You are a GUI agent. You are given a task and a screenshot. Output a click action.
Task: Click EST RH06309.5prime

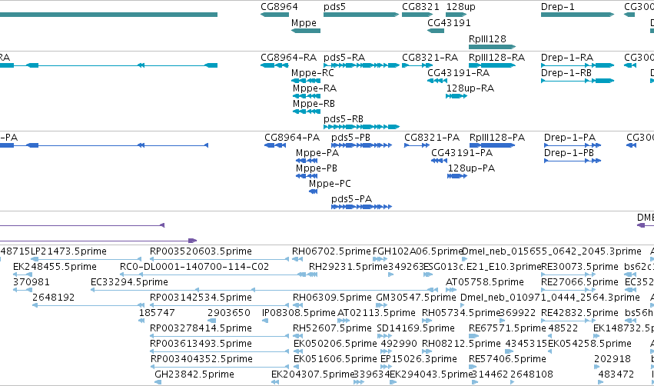coord(332,298)
